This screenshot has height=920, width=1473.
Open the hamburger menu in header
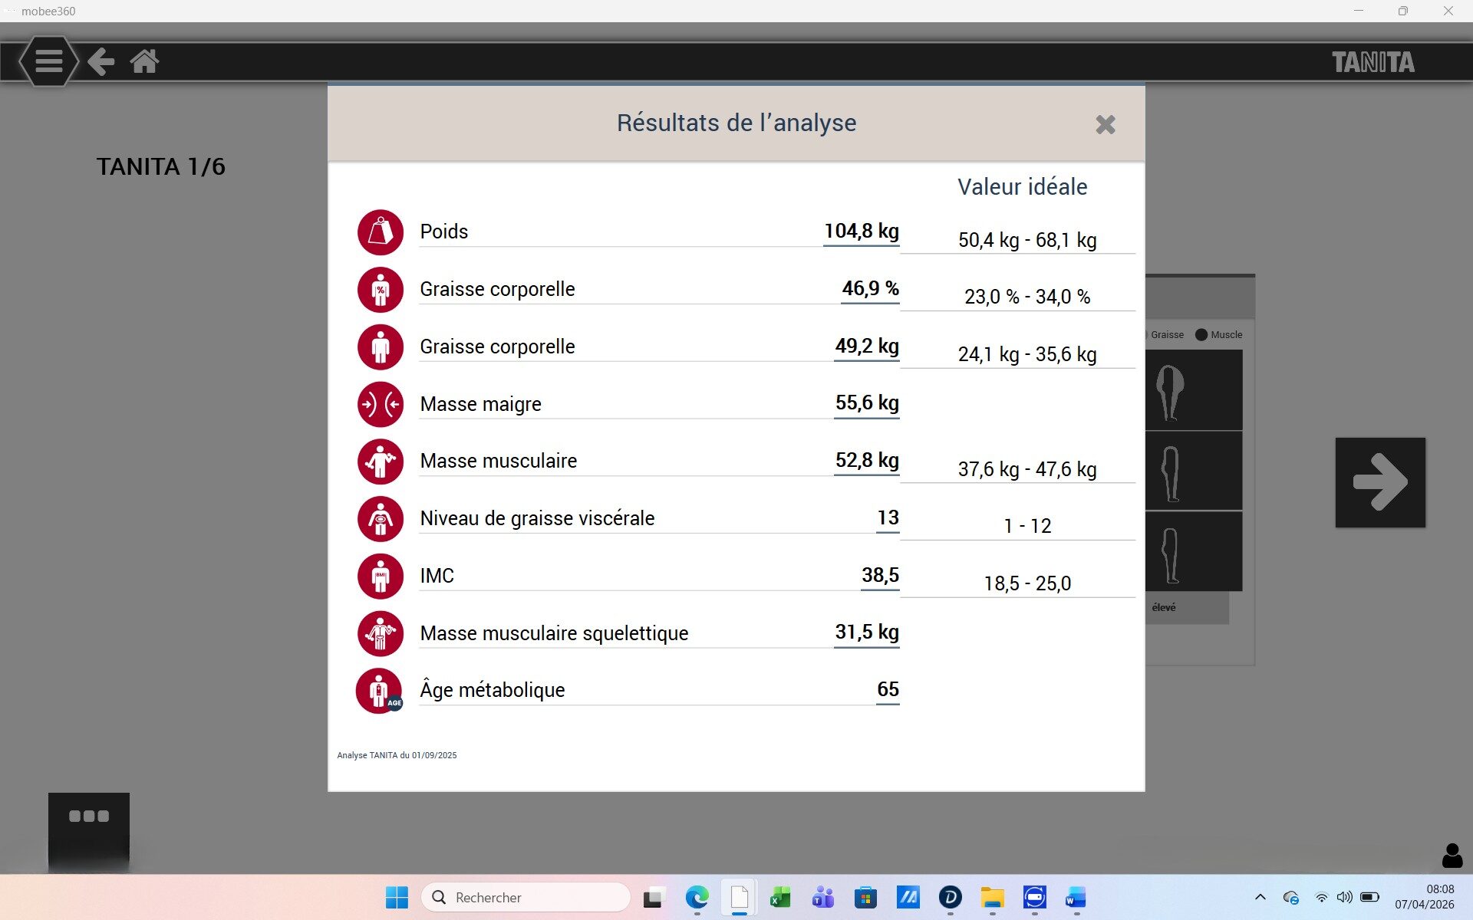coord(48,61)
